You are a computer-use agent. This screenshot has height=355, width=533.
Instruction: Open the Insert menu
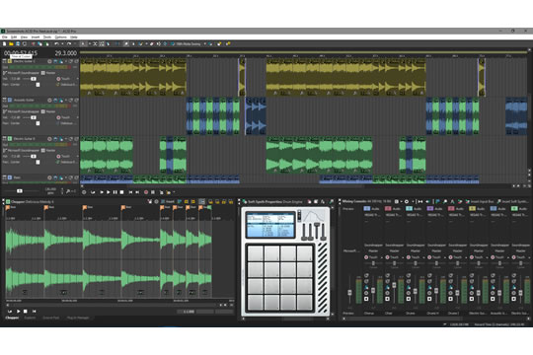(x=36, y=37)
